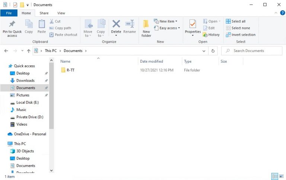Click the Search Documents box
Viewport: 286px width, 180px height.
(252, 51)
